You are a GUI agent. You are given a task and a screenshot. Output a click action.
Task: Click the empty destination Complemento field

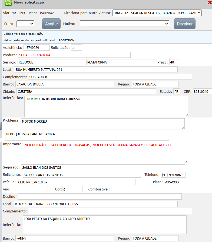pos(110,211)
